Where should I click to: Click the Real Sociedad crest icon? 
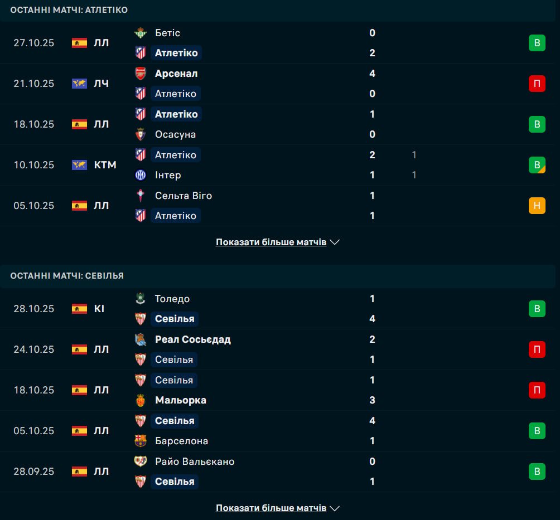(141, 339)
